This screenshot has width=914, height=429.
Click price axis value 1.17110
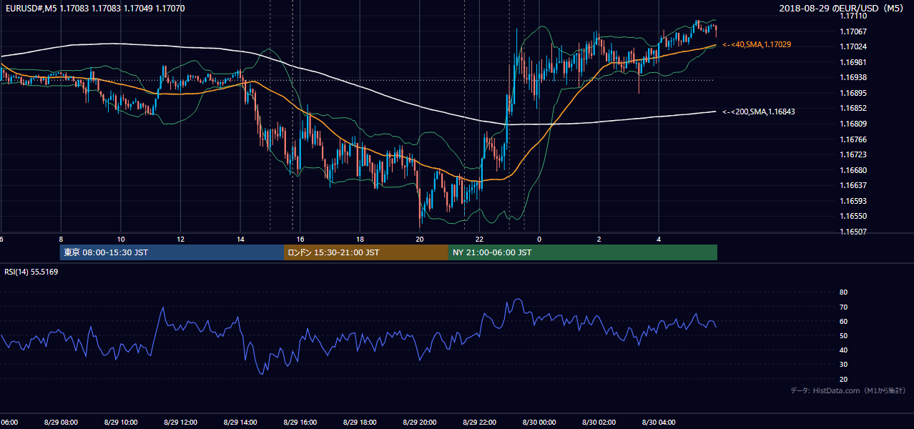point(854,16)
